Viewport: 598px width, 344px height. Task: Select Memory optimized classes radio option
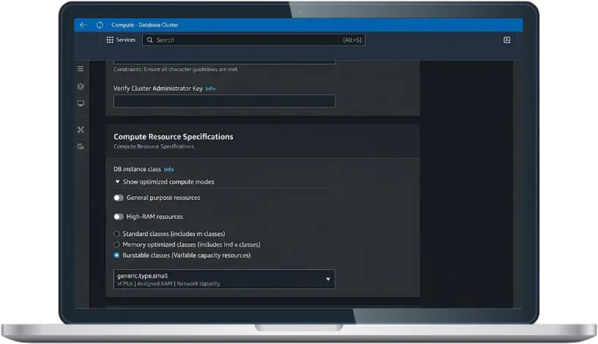(x=117, y=244)
